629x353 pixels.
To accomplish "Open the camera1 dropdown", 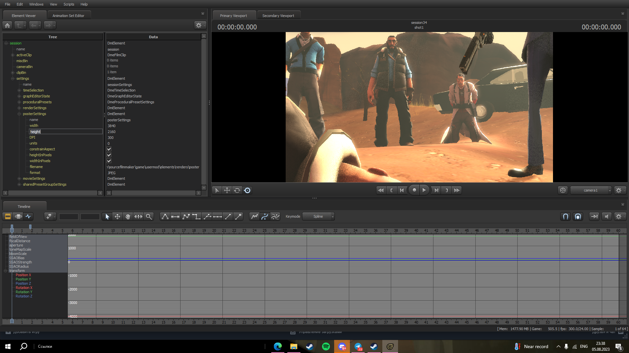I will pyautogui.click(x=591, y=190).
